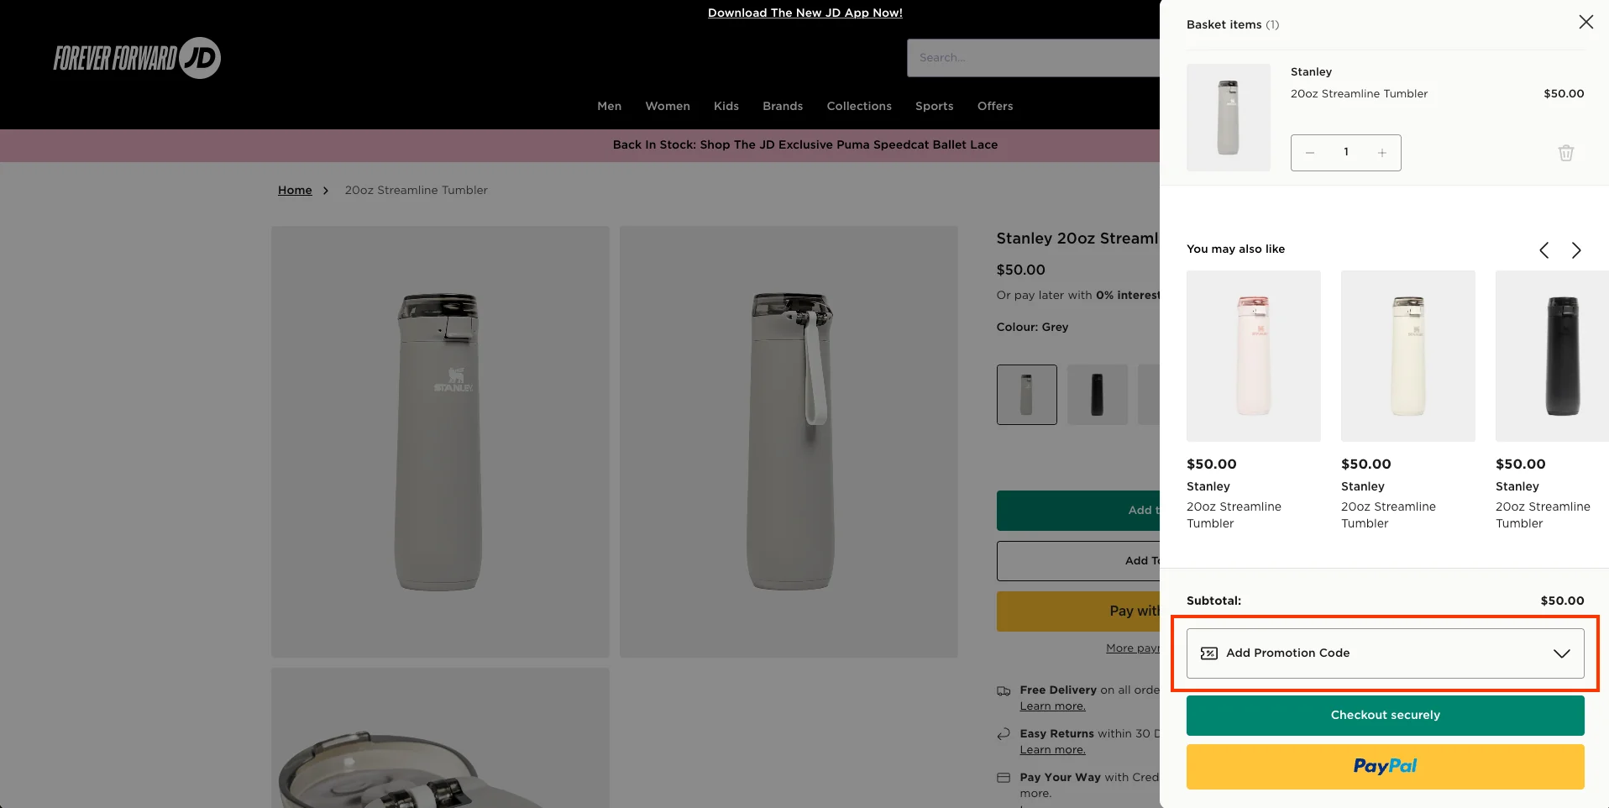Image resolution: width=1609 pixels, height=808 pixels.
Task: Open the cream Stanley tumbler recommendation
Action: point(1408,356)
